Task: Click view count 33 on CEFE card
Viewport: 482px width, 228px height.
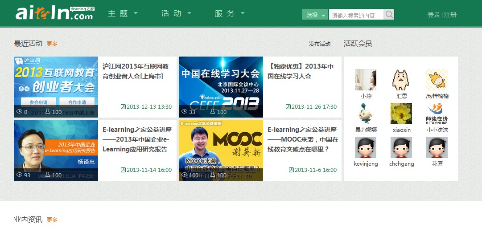Action: 192,112
